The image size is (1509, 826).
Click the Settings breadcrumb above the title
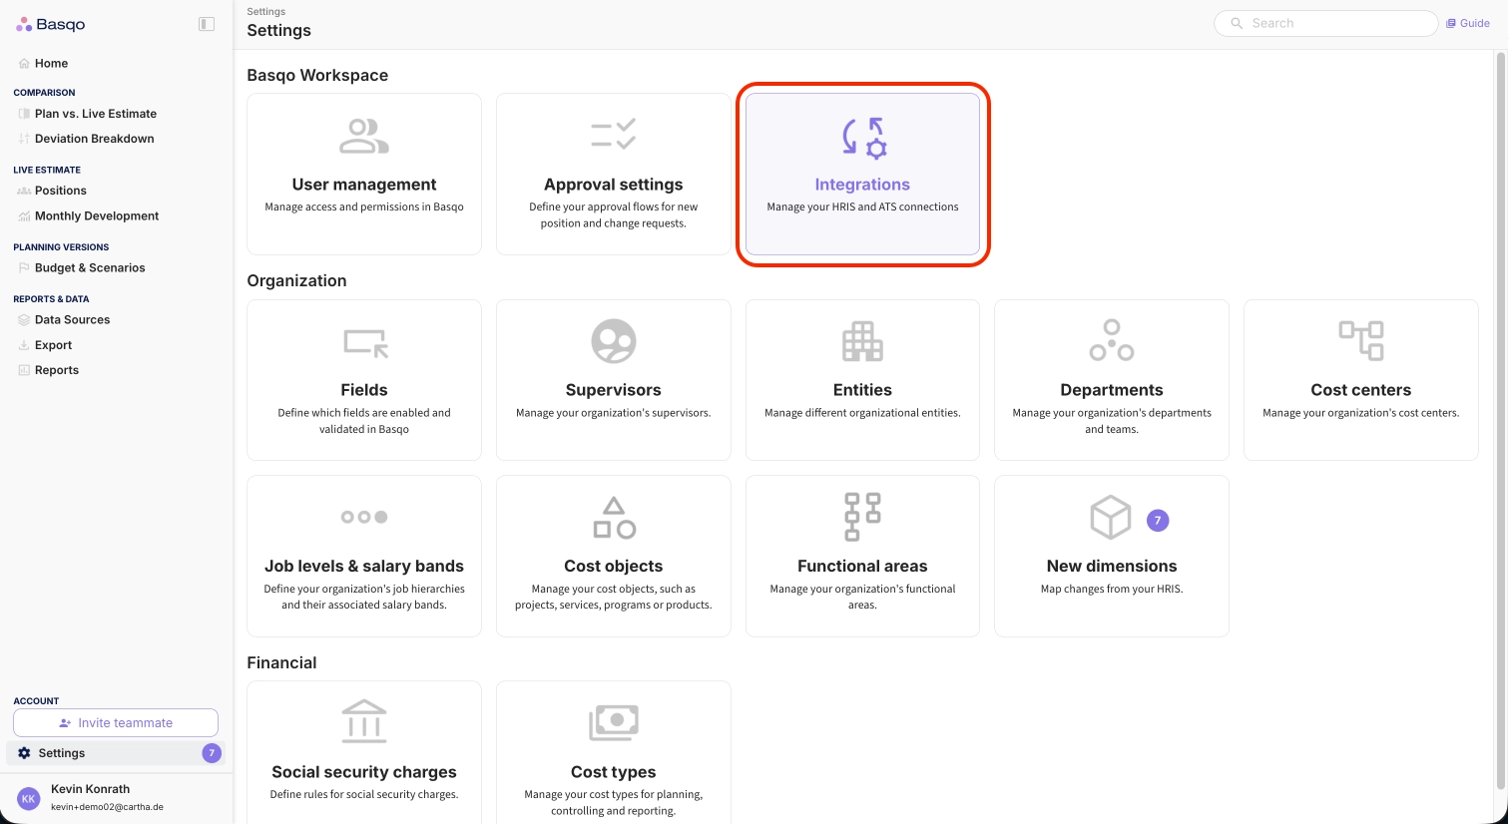[266, 12]
